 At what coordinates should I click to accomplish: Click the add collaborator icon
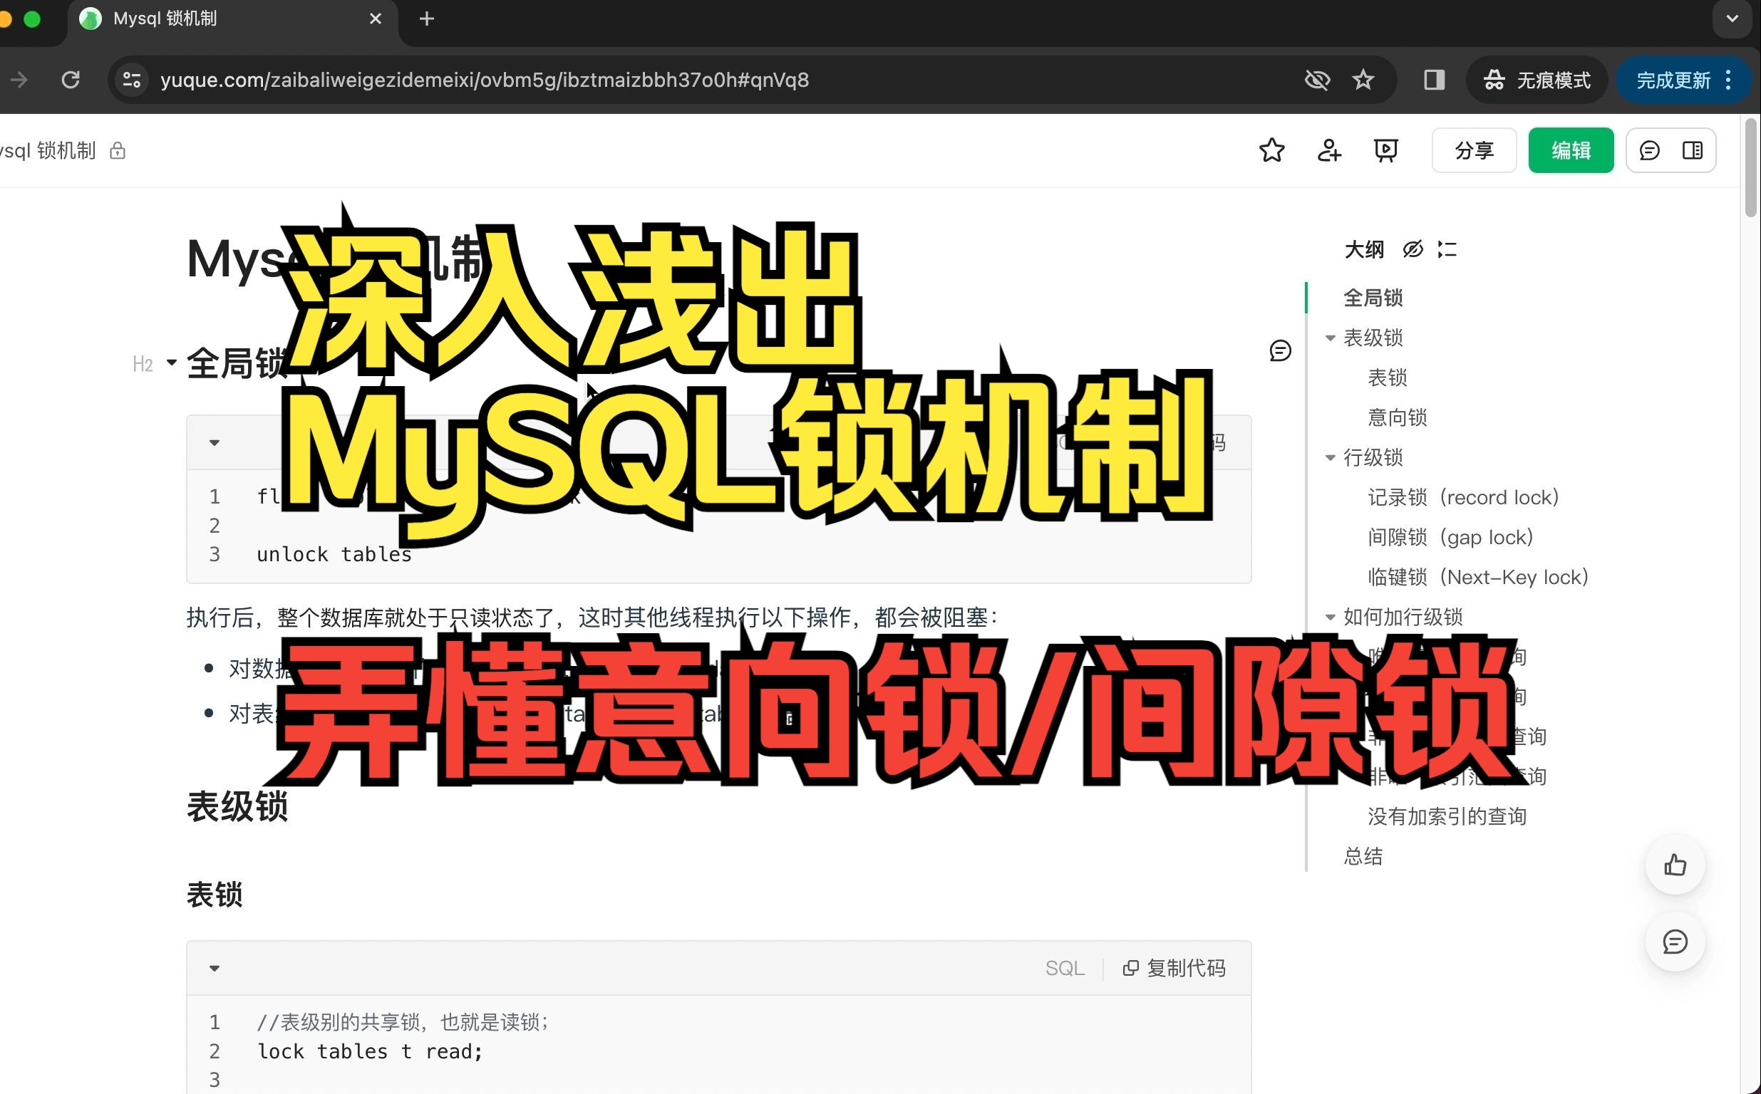(x=1329, y=150)
